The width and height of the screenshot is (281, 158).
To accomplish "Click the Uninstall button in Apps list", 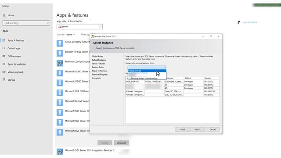I will click(121, 143).
